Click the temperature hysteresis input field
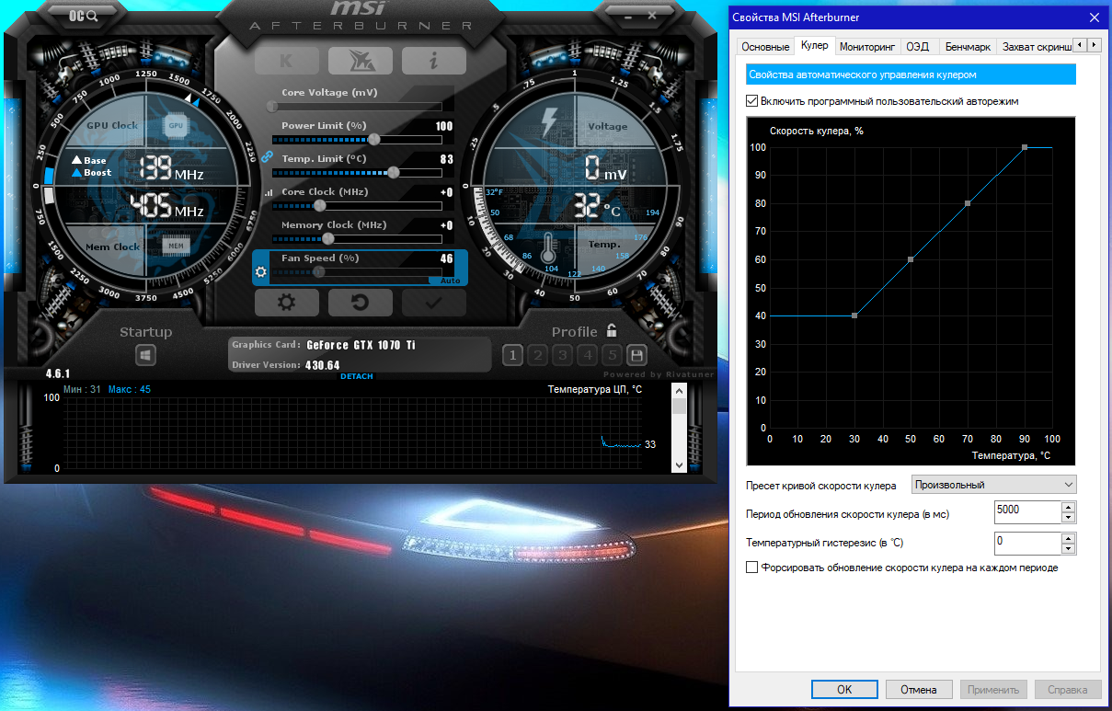Screen dimensions: 1112x711 point(1027,544)
